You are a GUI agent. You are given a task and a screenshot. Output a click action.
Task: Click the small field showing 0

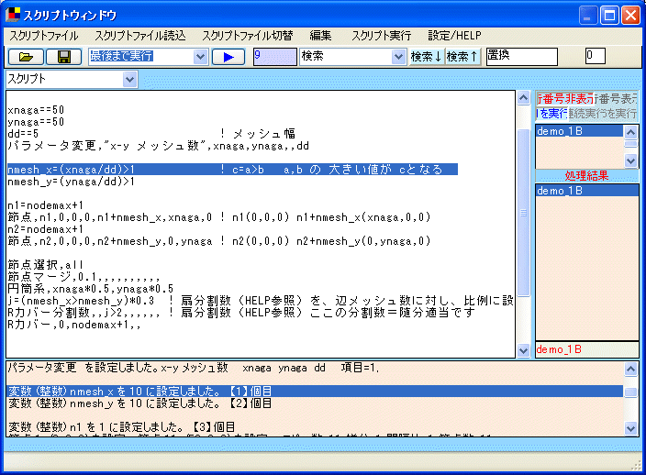pos(595,56)
